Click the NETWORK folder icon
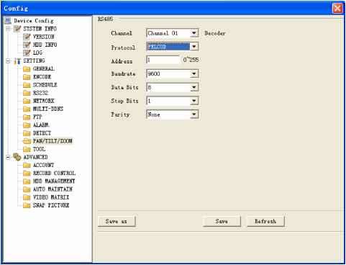 click(27, 101)
